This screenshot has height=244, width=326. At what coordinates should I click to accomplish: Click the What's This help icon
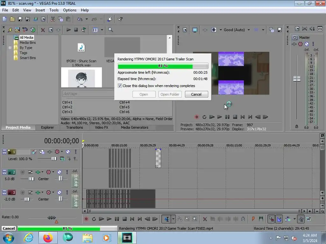pos(120,19)
